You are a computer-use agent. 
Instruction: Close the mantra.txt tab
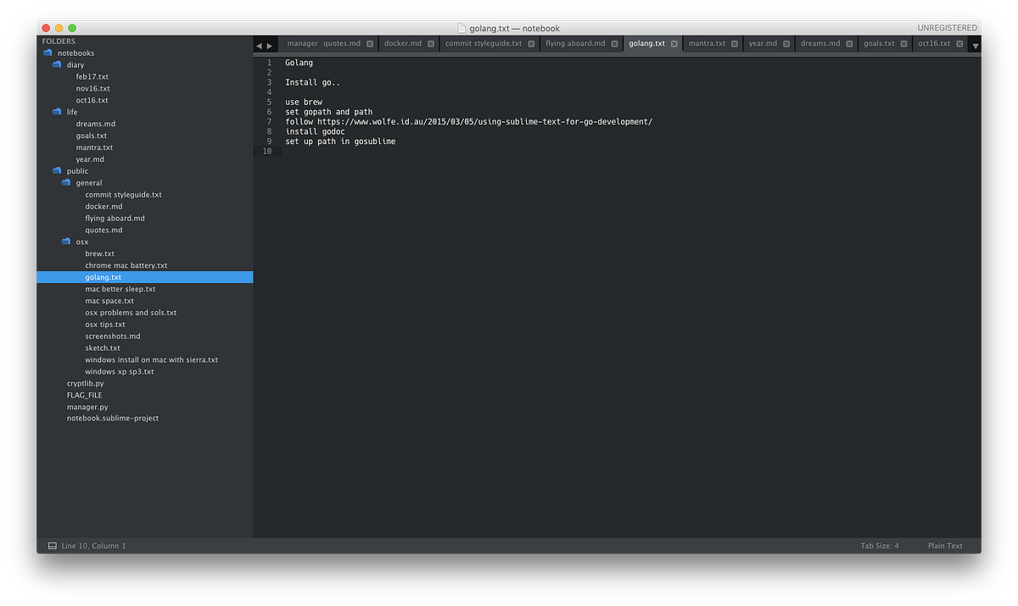click(x=735, y=44)
